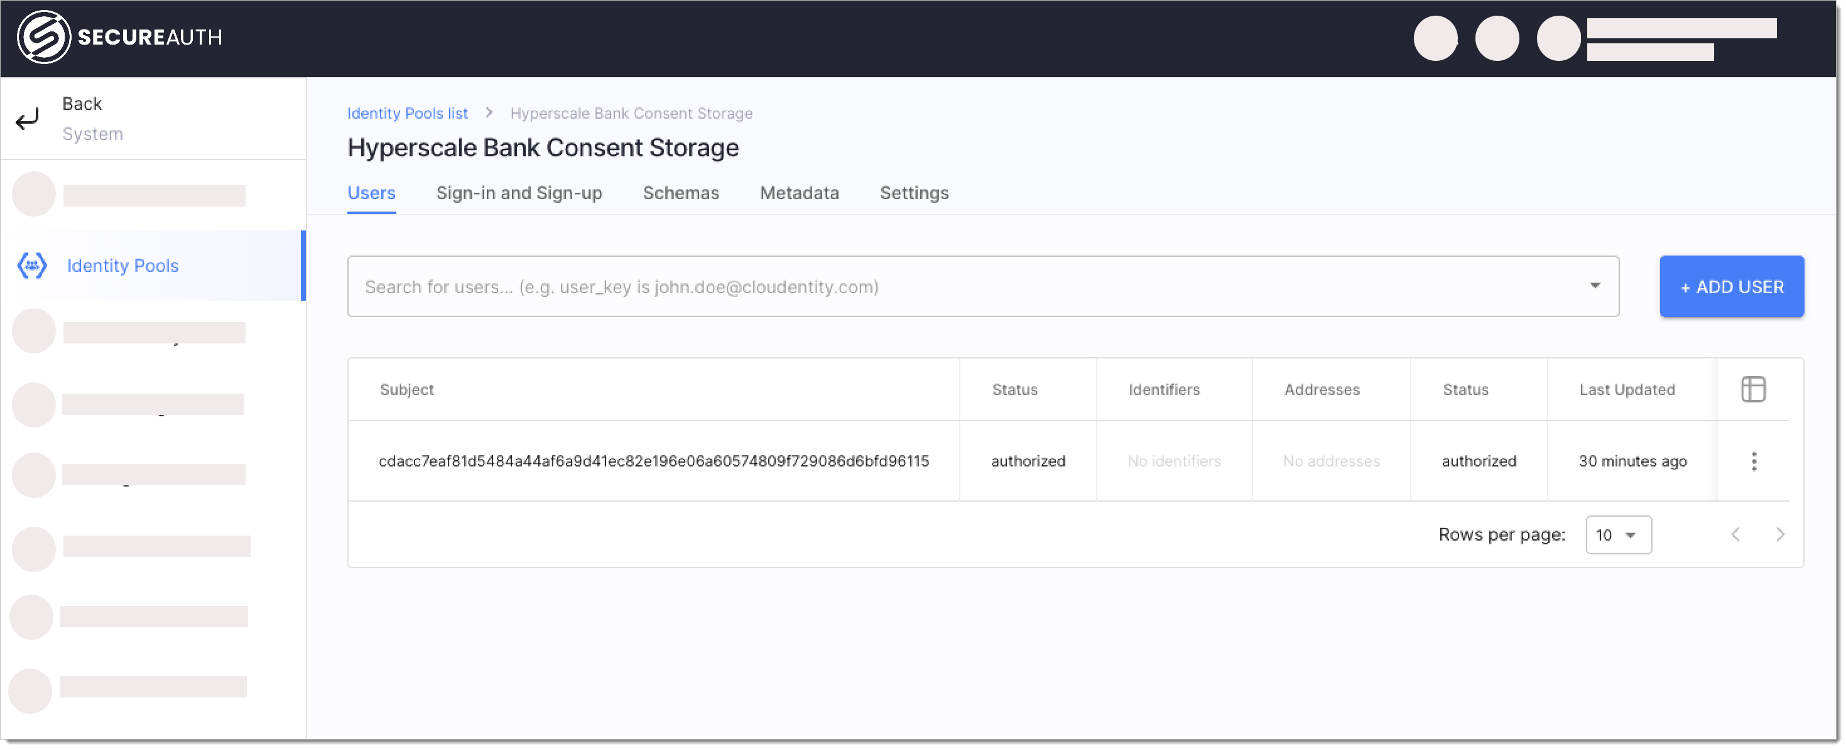Click the cdacc7eaf subject row
The image size is (1846, 749).
(x=653, y=460)
